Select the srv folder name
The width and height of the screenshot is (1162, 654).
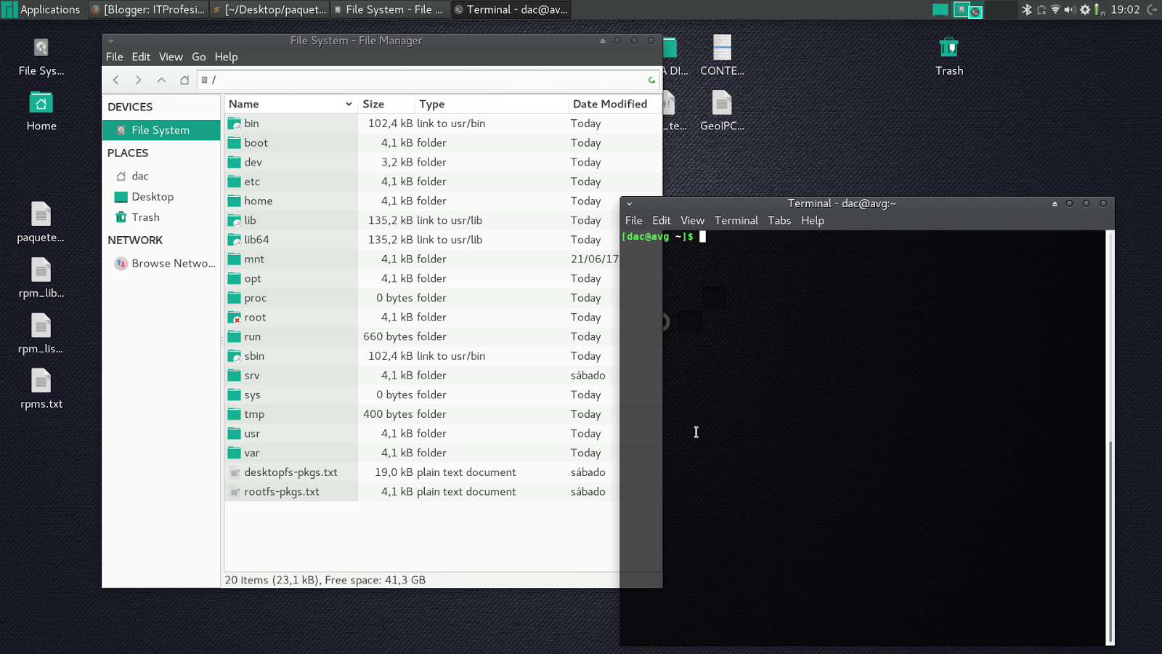[252, 376]
